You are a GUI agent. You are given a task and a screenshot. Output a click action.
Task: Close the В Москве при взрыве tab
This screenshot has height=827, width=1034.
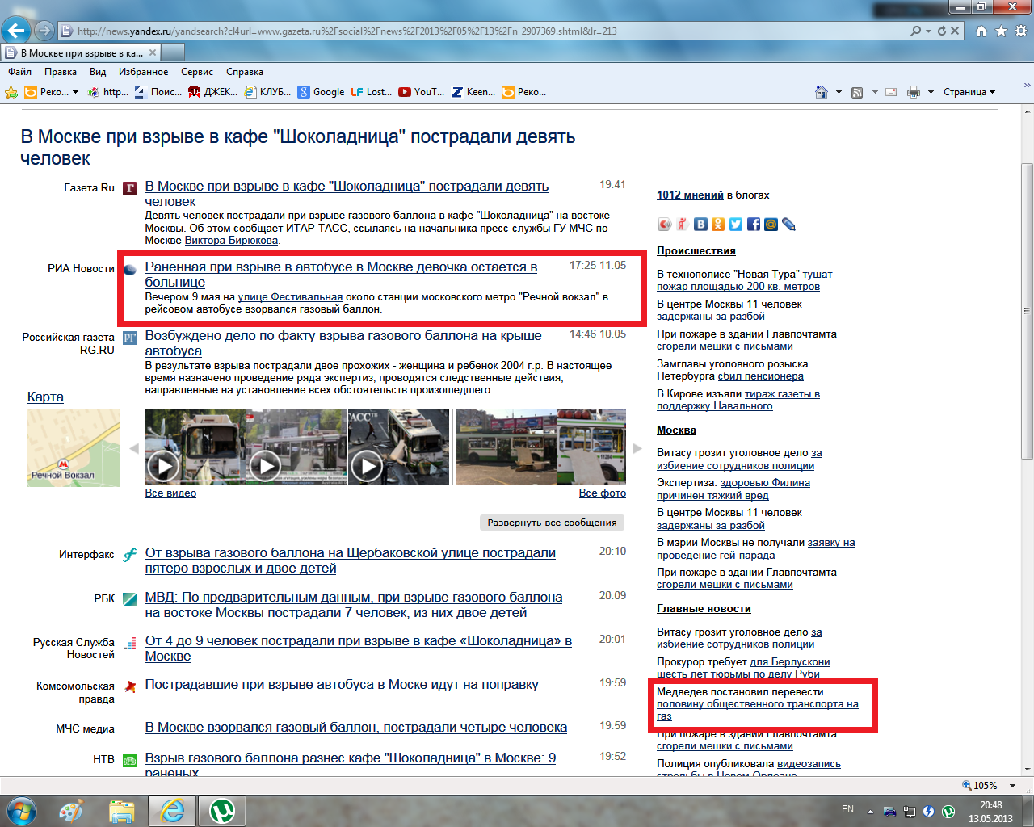(152, 52)
